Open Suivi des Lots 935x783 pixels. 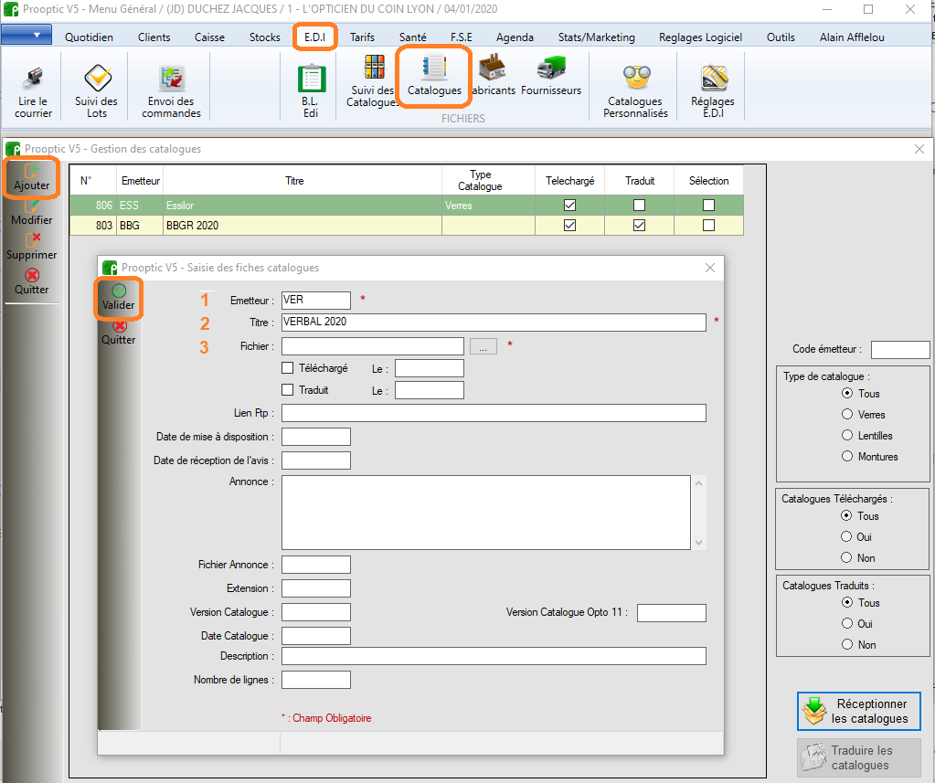[97, 91]
